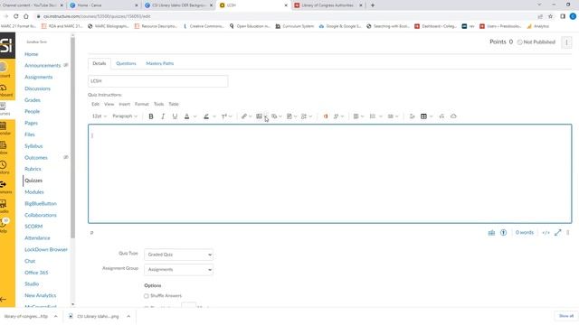Screen dimensions: 579x325
Task: Switch to the Mastery Paths tab
Action: pos(160,63)
